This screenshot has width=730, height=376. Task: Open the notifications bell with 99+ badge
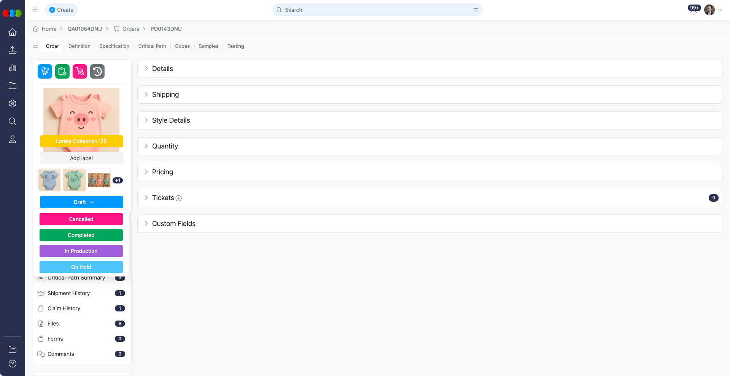coord(693,10)
